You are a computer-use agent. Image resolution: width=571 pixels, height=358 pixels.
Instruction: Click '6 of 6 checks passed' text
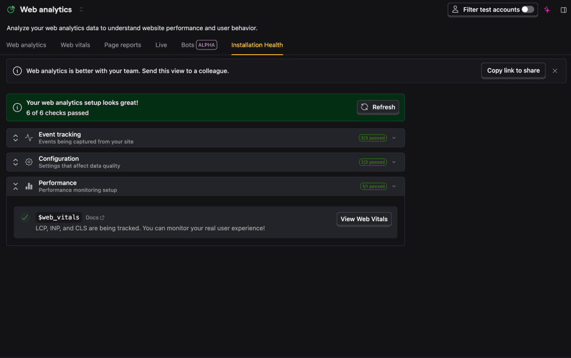[x=57, y=113]
